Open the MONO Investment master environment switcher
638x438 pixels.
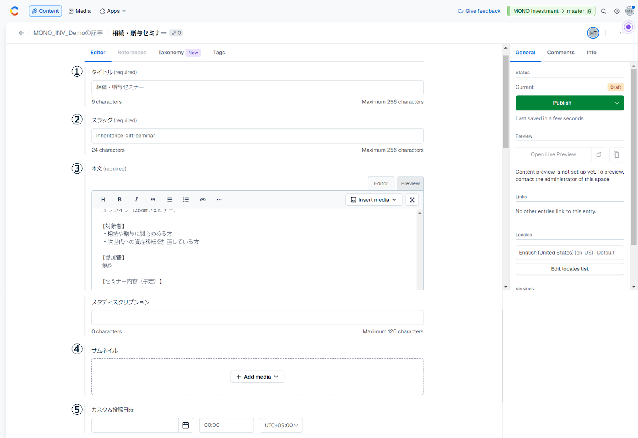[x=551, y=11]
